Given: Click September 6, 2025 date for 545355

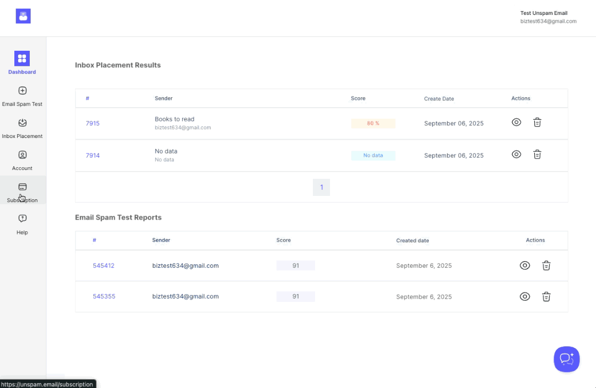Looking at the screenshot, I should pyautogui.click(x=424, y=297).
